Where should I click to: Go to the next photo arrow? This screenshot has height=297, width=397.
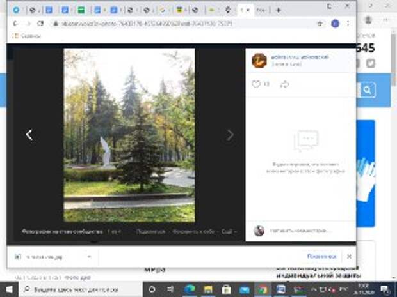click(x=230, y=135)
